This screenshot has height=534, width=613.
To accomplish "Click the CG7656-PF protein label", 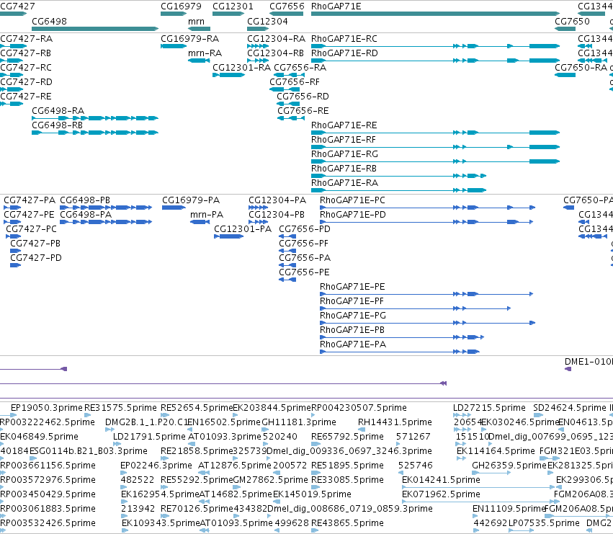I will 304,244.
